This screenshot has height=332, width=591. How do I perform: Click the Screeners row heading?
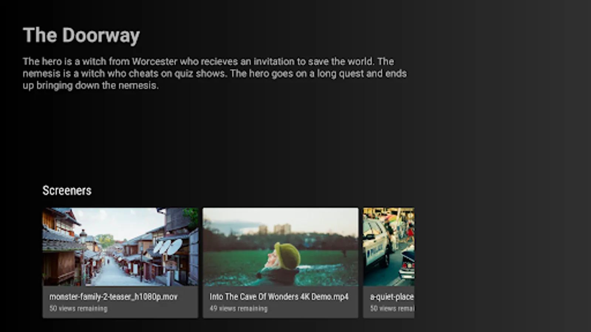67,190
